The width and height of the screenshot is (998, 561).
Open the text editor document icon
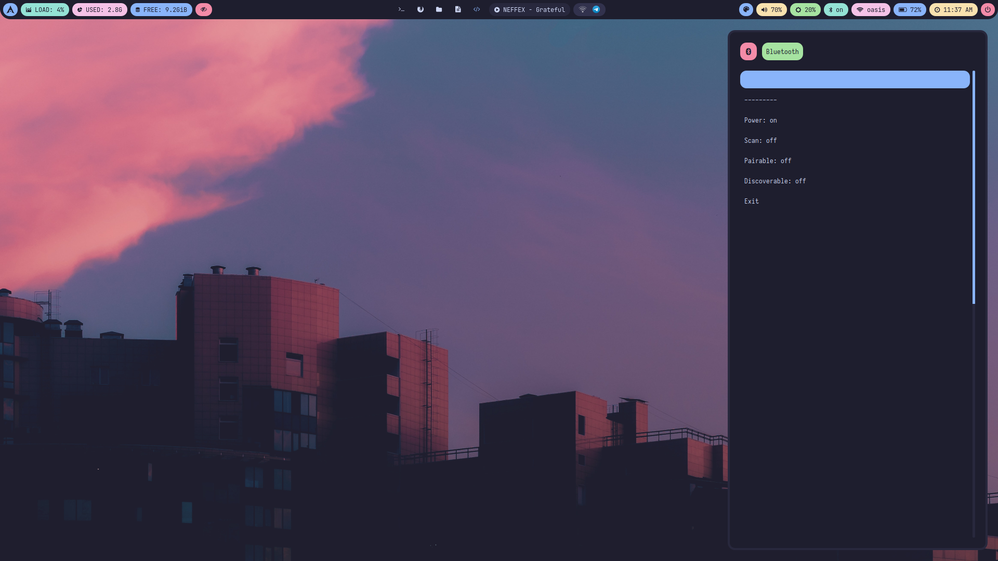coord(458,9)
